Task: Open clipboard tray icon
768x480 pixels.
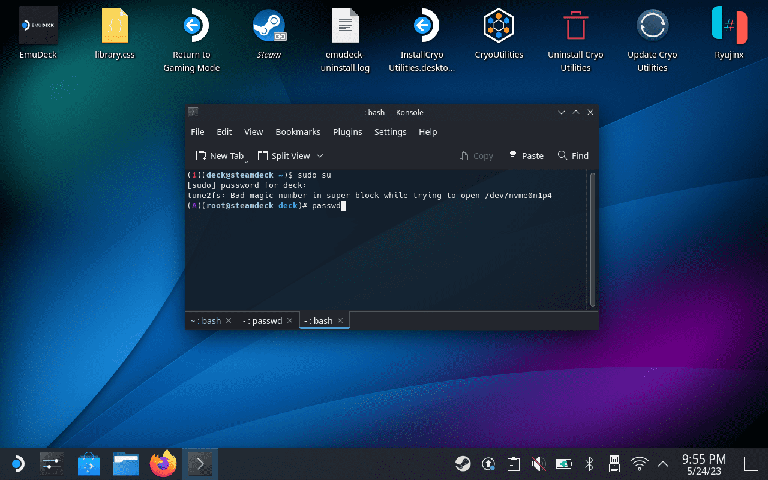Action: [514, 463]
